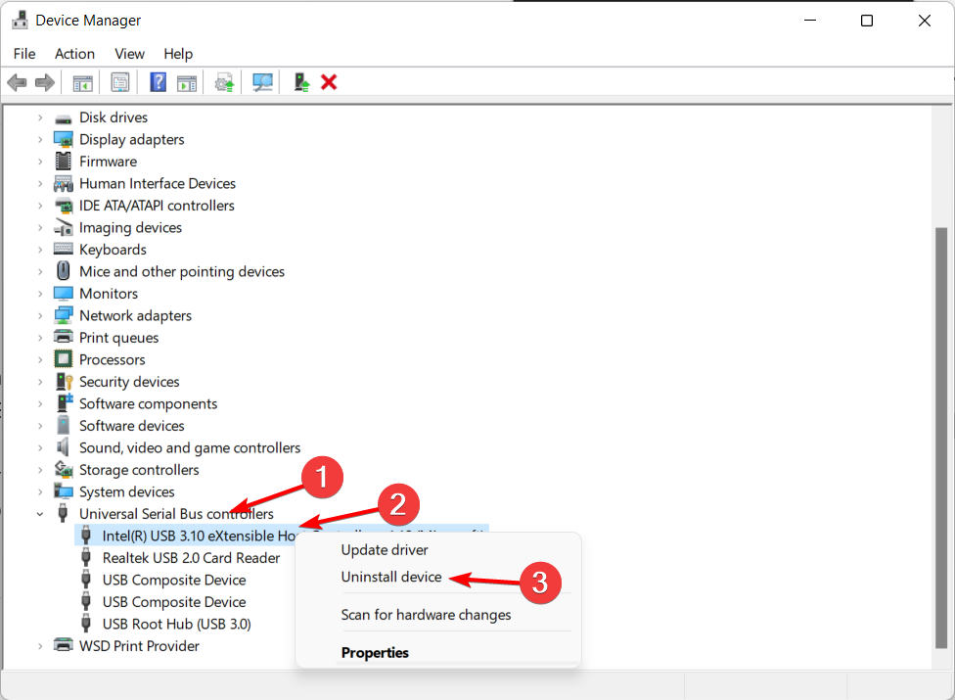Click Update device driver toolbar icon
Screen dimensions: 955x700
[225, 83]
